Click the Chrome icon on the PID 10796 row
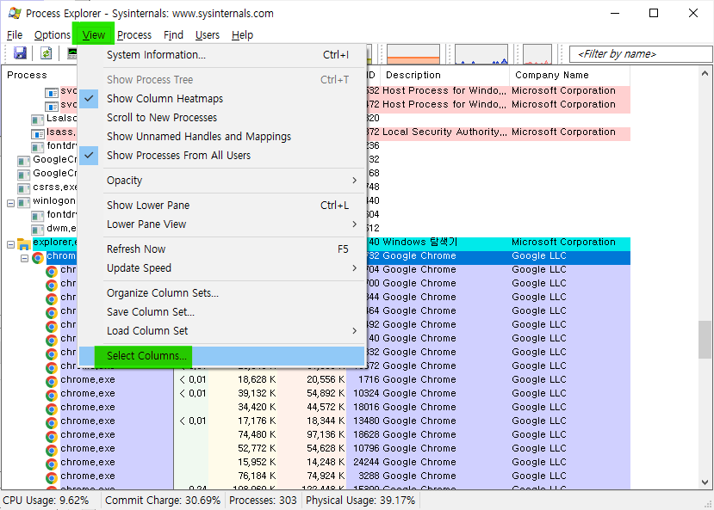 pyautogui.click(x=52, y=451)
